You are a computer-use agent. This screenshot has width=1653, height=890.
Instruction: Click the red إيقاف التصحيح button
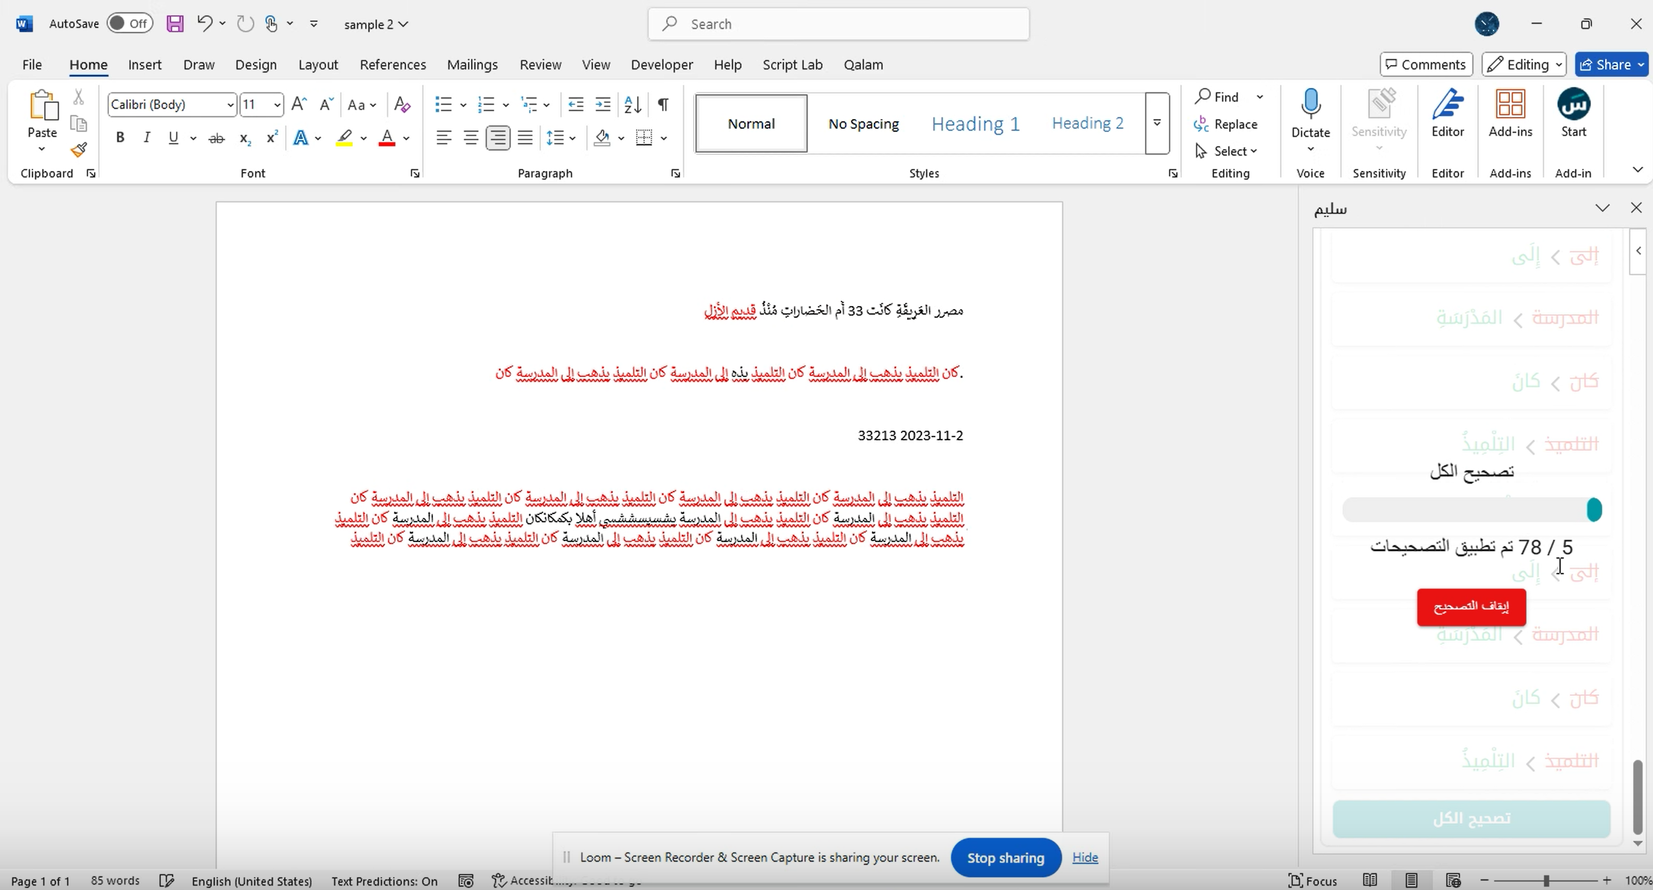(x=1471, y=606)
